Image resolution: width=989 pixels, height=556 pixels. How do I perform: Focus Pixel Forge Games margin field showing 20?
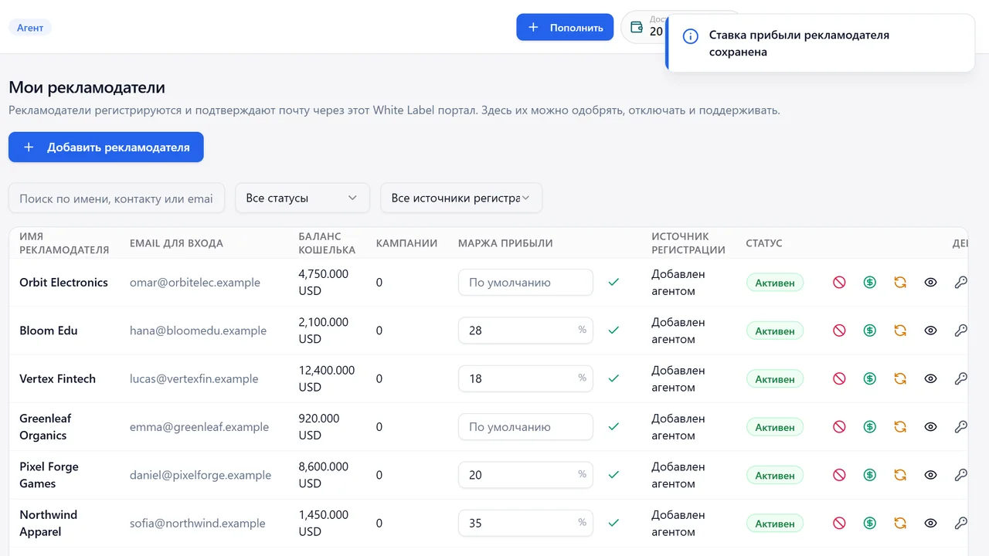click(525, 475)
